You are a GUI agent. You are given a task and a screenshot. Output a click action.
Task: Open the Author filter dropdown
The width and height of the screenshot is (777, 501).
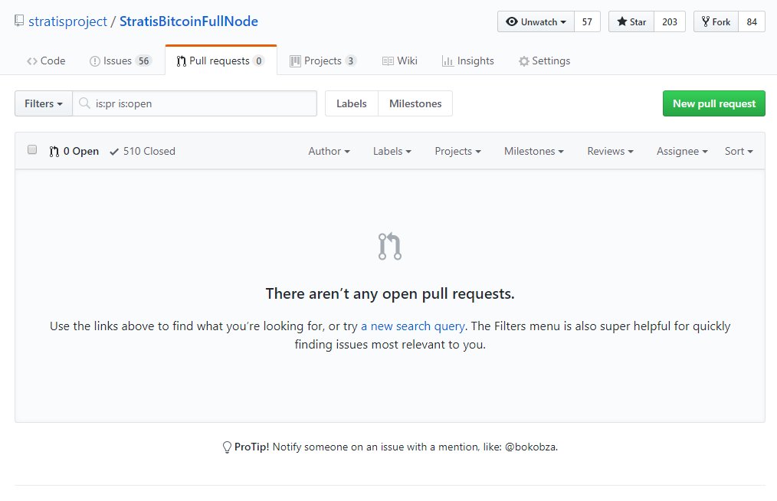tap(329, 151)
